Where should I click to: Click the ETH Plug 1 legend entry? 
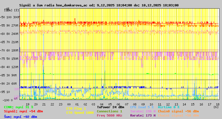tap(76, 108)
